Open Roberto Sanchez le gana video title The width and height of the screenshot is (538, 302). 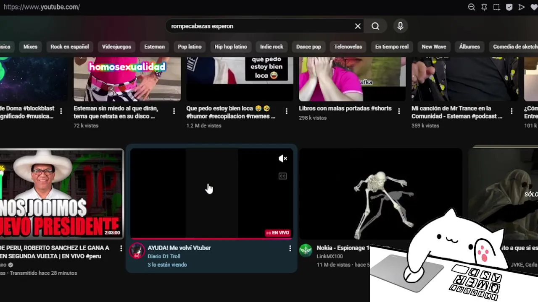55,252
